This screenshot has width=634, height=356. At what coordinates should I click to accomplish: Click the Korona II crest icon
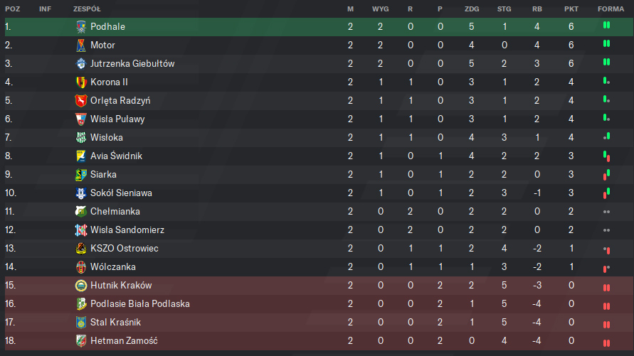click(x=81, y=82)
